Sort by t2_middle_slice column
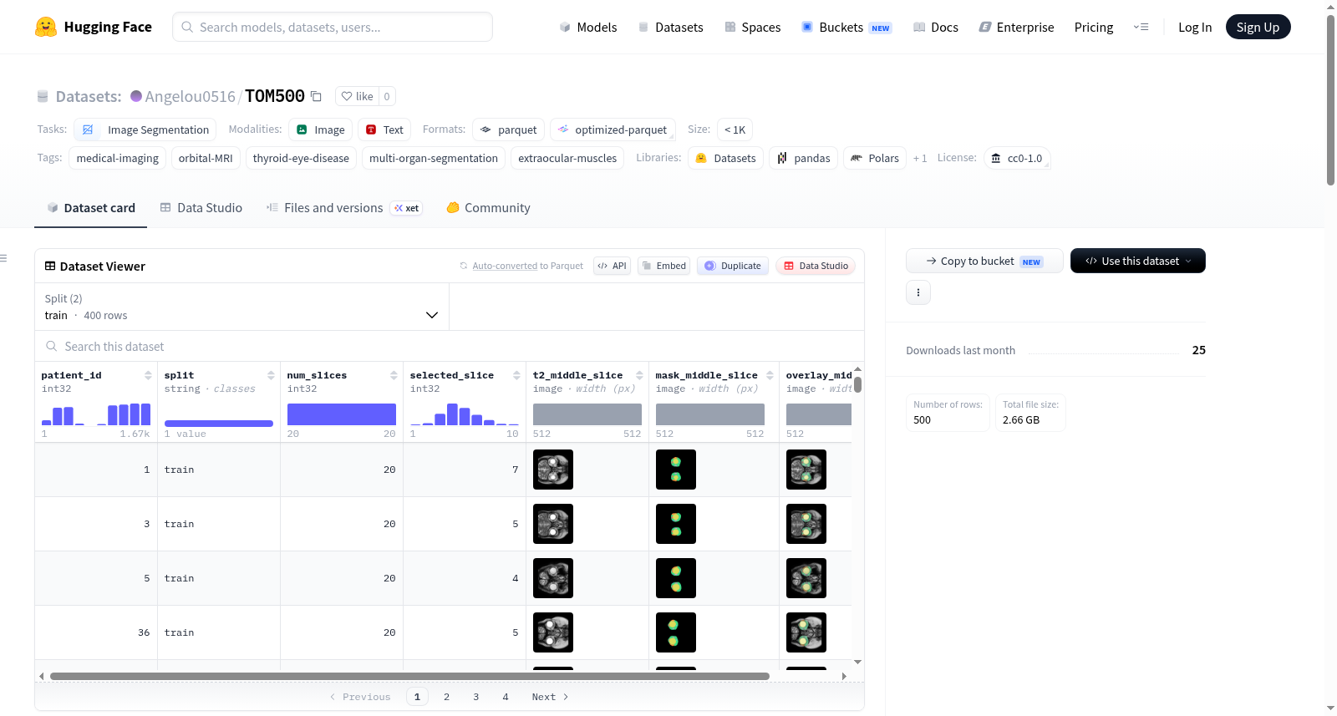1337x716 pixels. click(639, 375)
